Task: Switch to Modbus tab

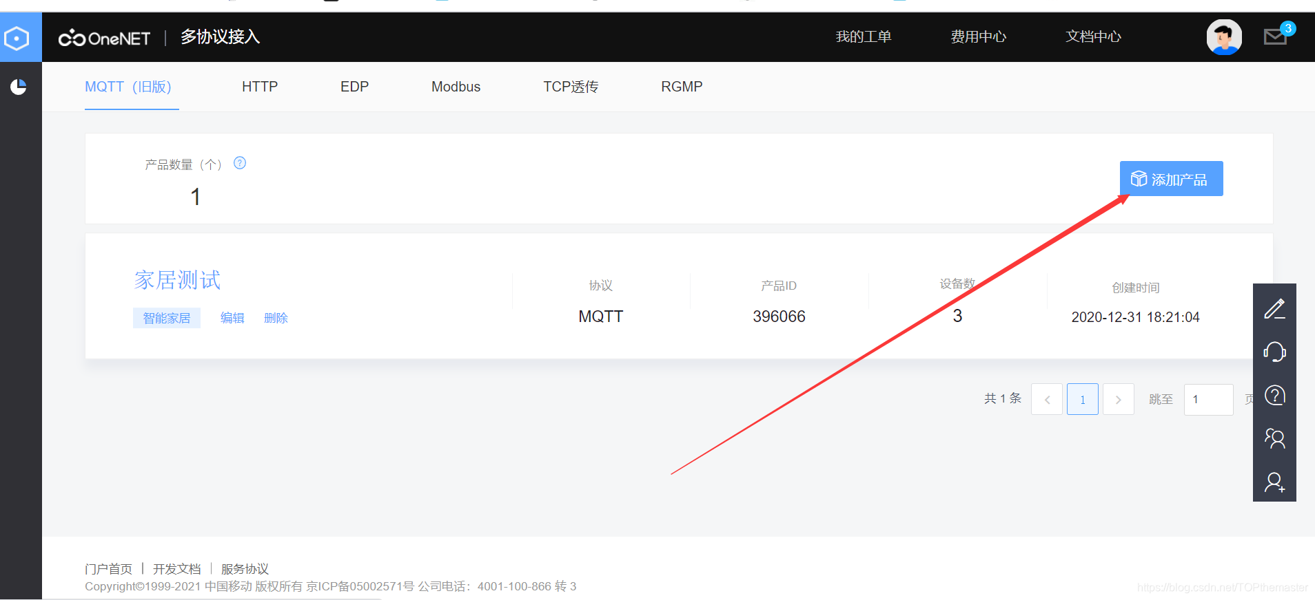Action: point(456,87)
